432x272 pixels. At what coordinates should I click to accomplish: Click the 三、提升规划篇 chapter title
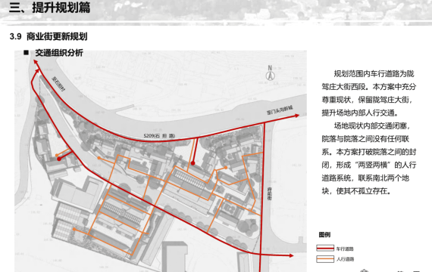click(49, 8)
